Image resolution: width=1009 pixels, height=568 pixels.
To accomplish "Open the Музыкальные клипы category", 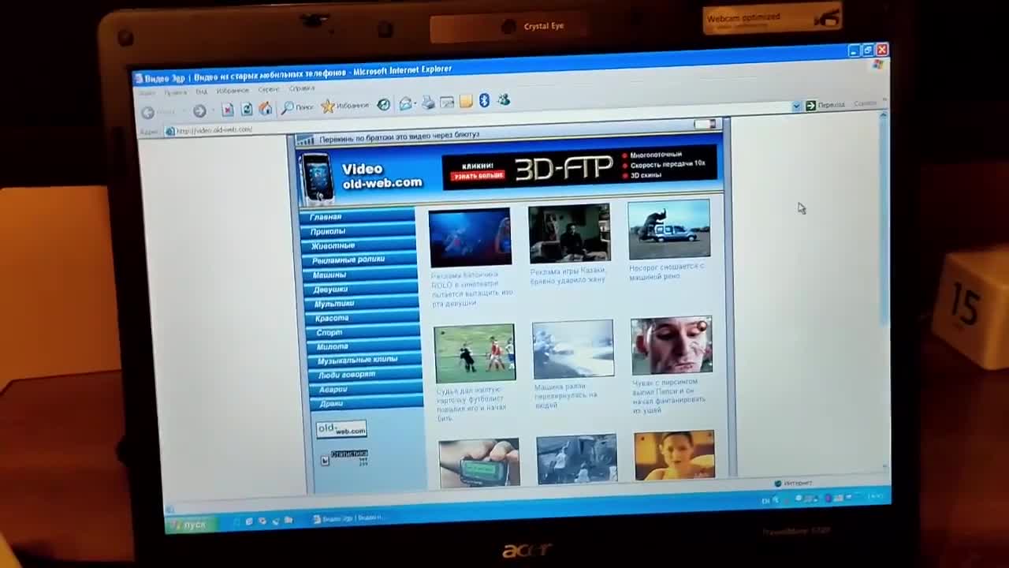I will click(357, 361).
